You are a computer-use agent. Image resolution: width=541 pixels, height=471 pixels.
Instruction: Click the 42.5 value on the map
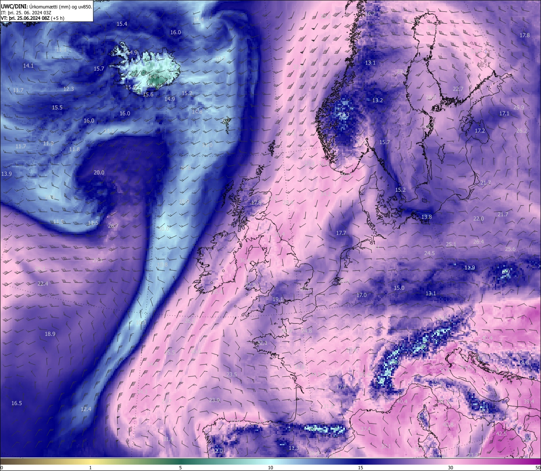tap(501, 433)
